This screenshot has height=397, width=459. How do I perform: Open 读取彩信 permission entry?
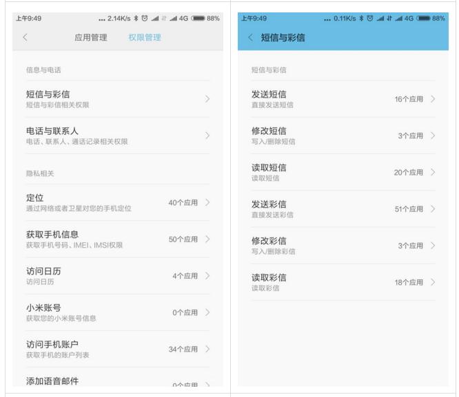[x=343, y=282]
